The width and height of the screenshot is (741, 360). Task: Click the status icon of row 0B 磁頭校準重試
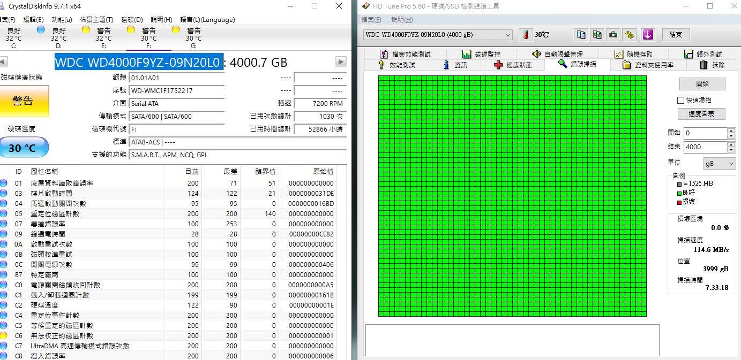pyautogui.click(x=4, y=254)
